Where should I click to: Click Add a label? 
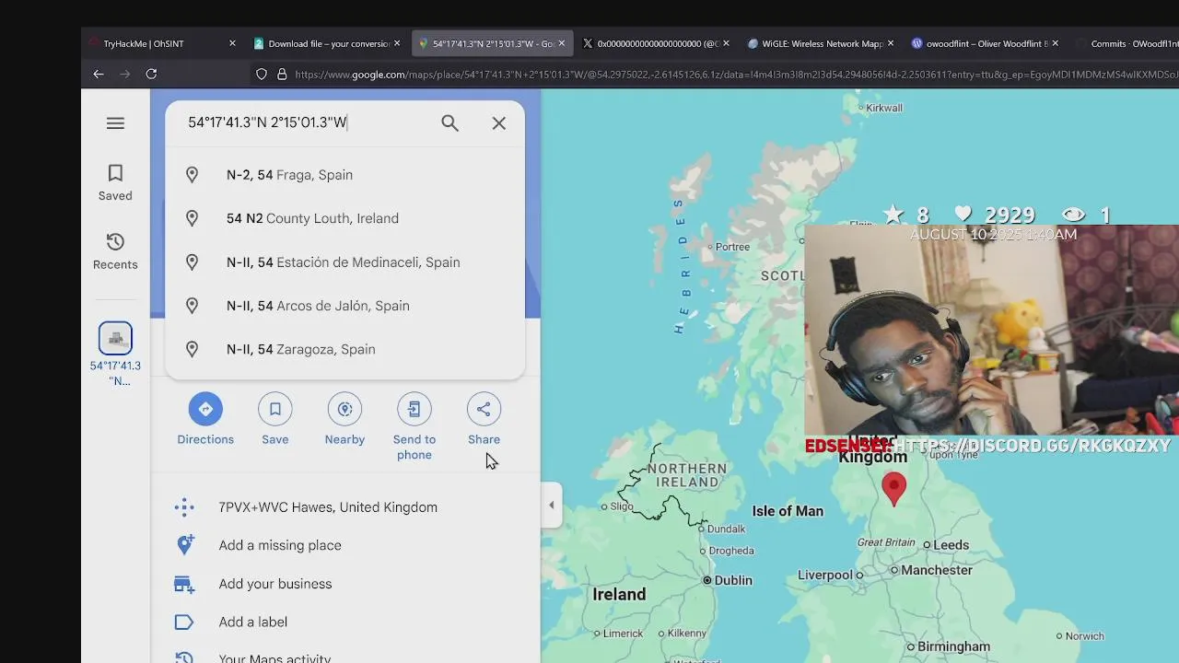(344, 622)
